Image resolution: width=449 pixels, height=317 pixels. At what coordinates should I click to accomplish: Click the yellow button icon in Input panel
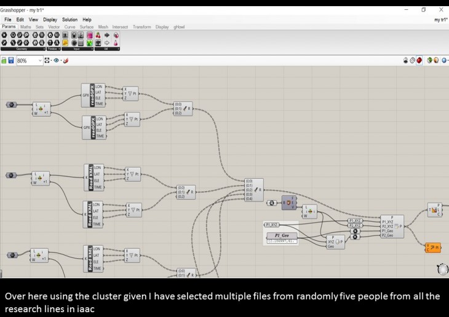pyautogui.click(x=65, y=43)
